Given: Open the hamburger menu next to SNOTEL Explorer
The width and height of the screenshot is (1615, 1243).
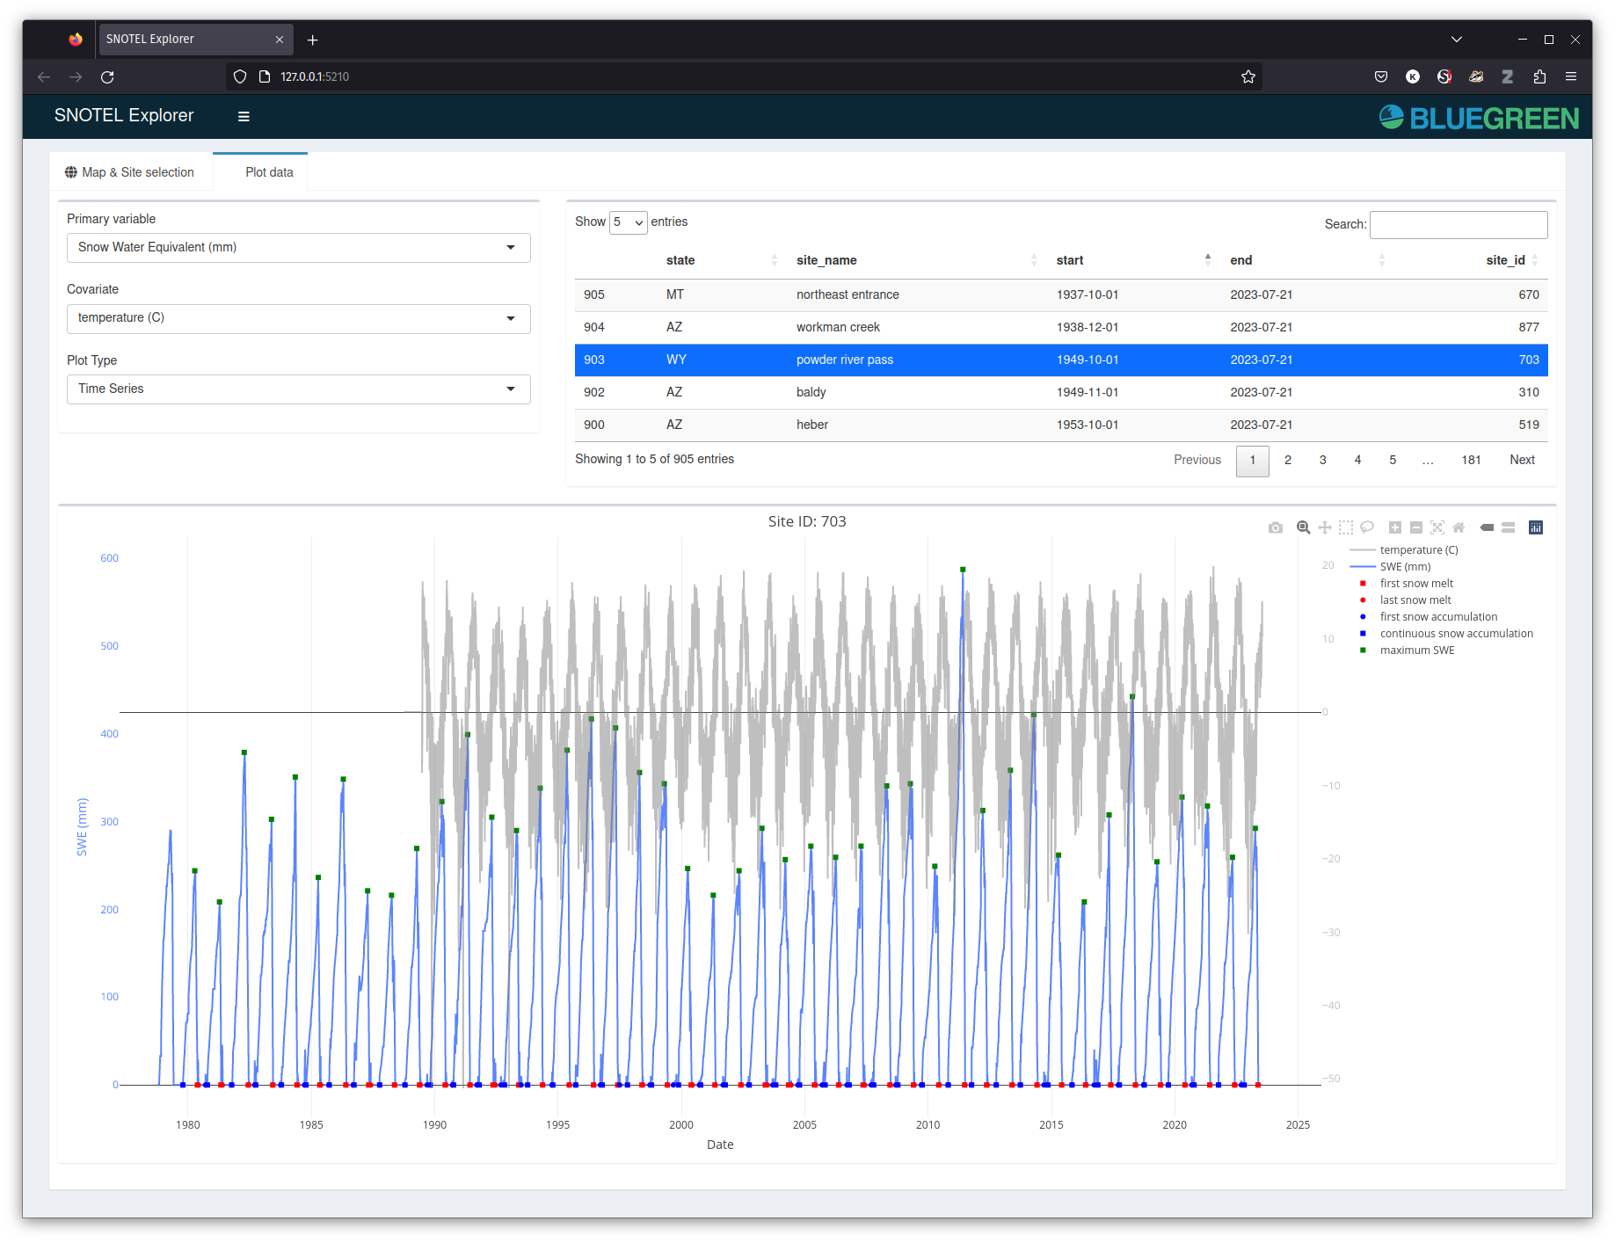Looking at the screenshot, I should (x=244, y=115).
